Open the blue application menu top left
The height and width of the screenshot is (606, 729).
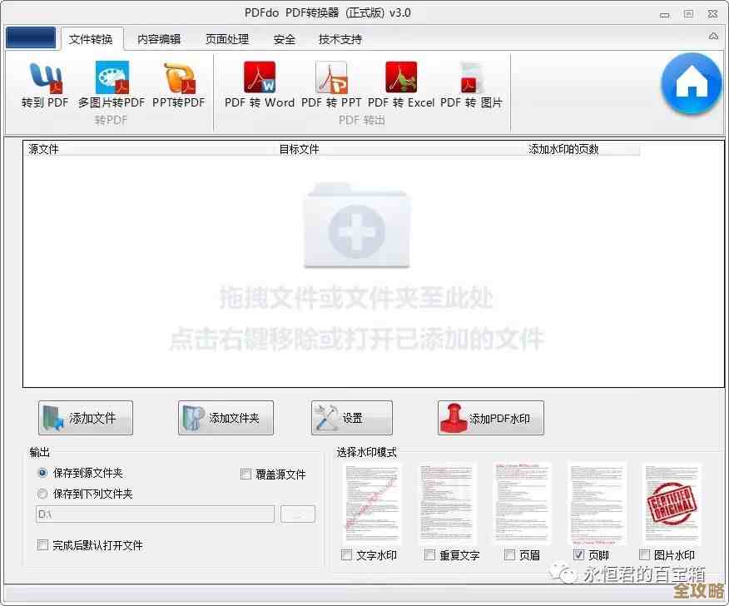30,37
